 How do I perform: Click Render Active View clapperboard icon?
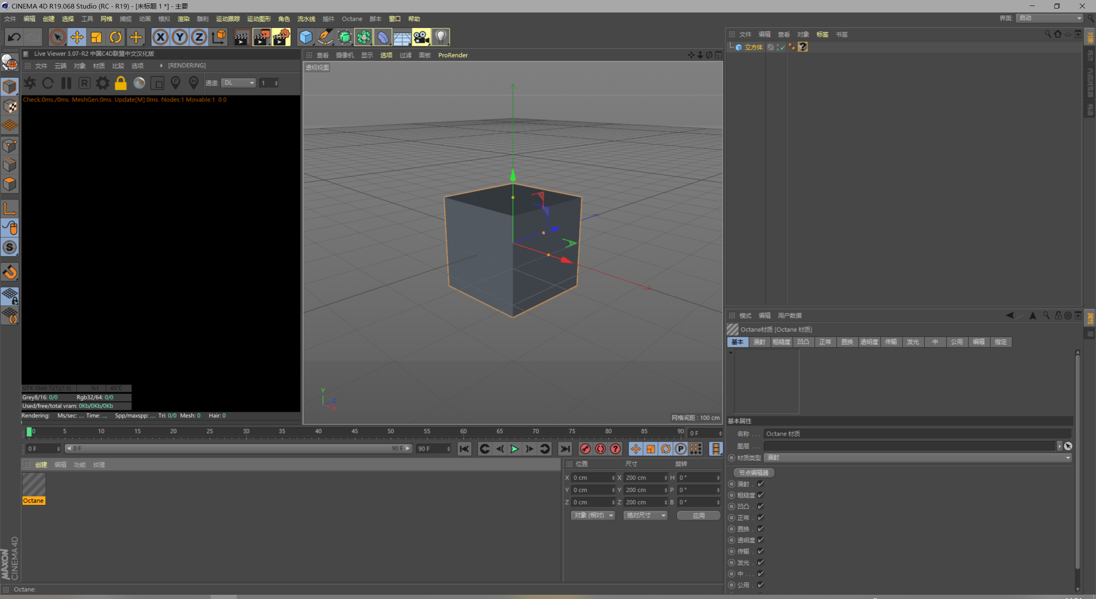tap(242, 37)
